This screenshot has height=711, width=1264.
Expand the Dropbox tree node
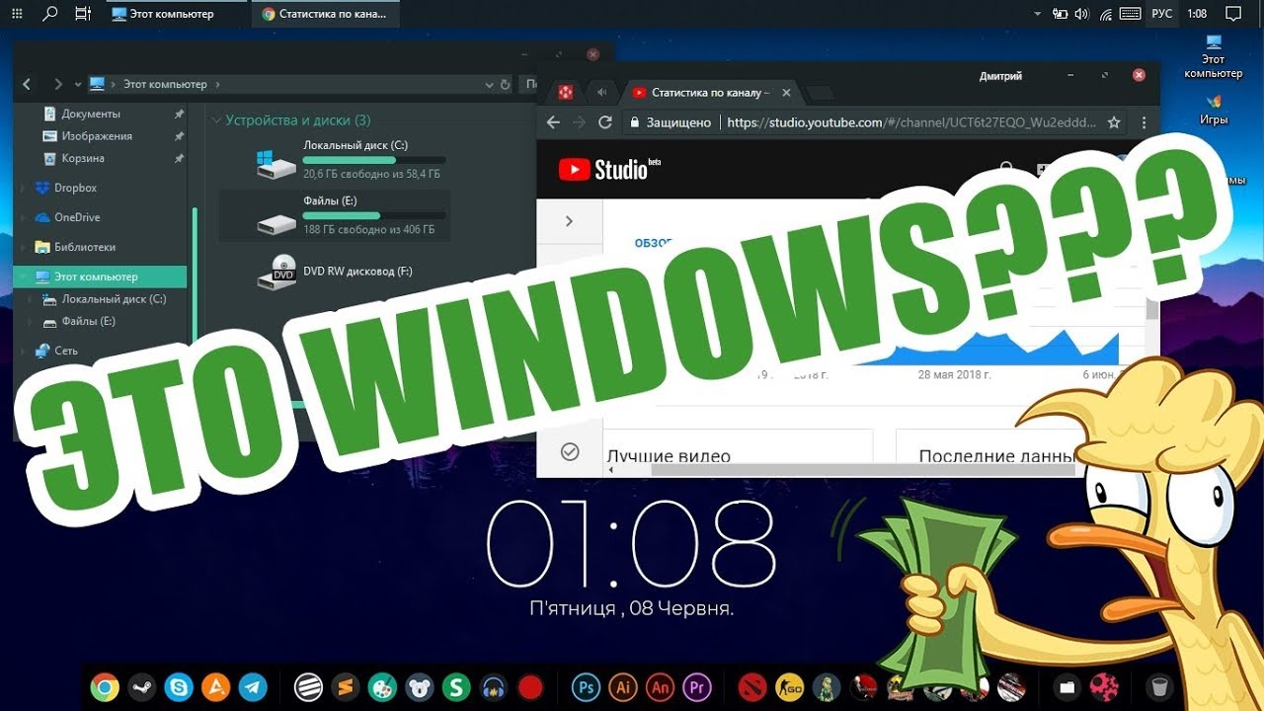click(x=24, y=188)
